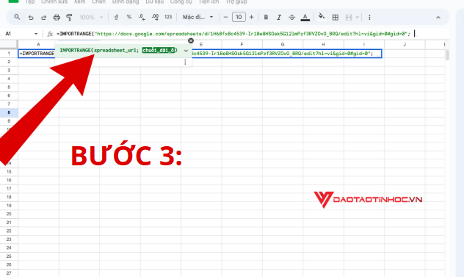The height and width of the screenshot is (277, 464).
Task: Select column G header
Action: coord(283,44)
